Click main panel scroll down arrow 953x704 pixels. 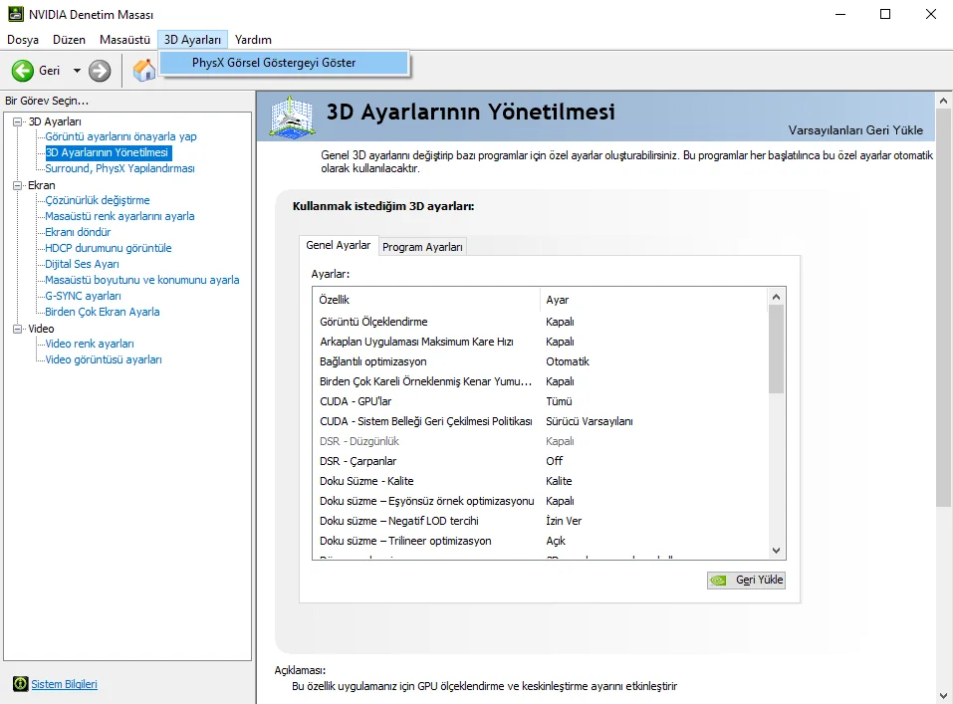click(943, 695)
